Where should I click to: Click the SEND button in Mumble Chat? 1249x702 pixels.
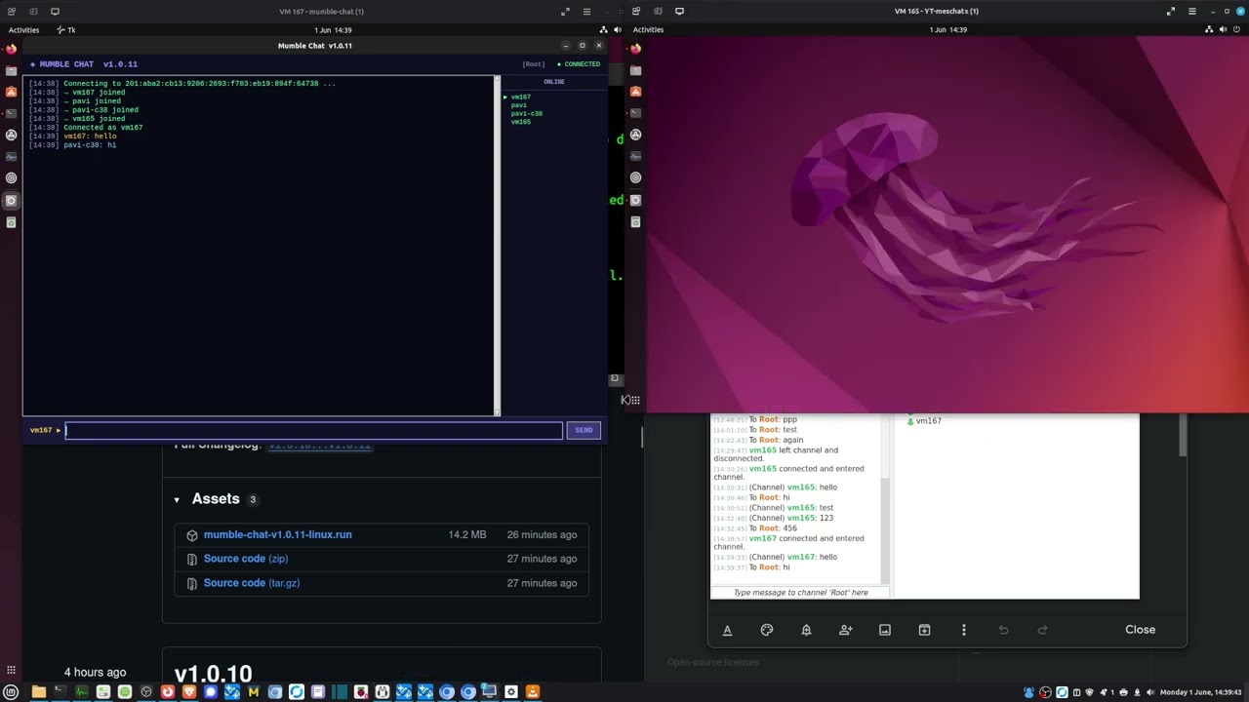click(584, 430)
